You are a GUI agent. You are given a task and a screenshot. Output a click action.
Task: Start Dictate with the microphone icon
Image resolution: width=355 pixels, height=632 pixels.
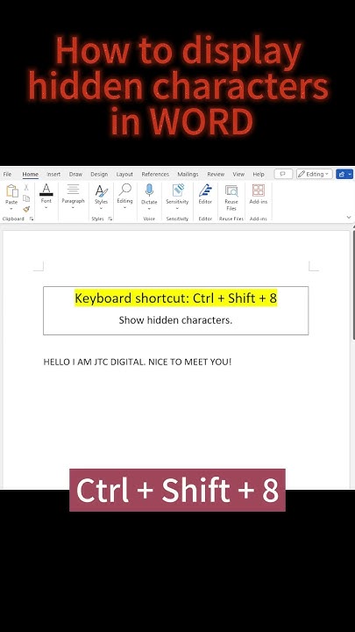(x=149, y=190)
